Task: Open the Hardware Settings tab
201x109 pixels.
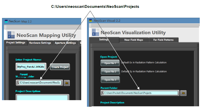Action: [40, 43]
